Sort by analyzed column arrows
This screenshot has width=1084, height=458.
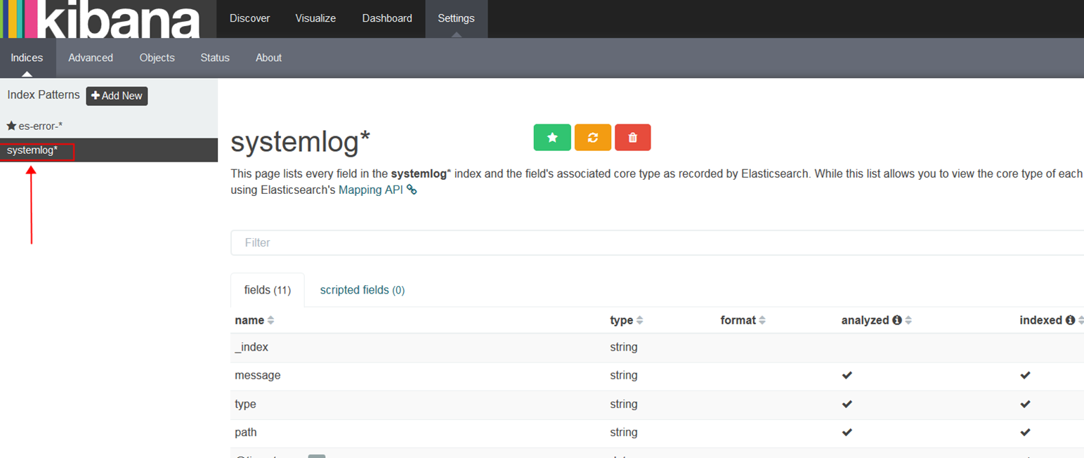[x=908, y=320]
